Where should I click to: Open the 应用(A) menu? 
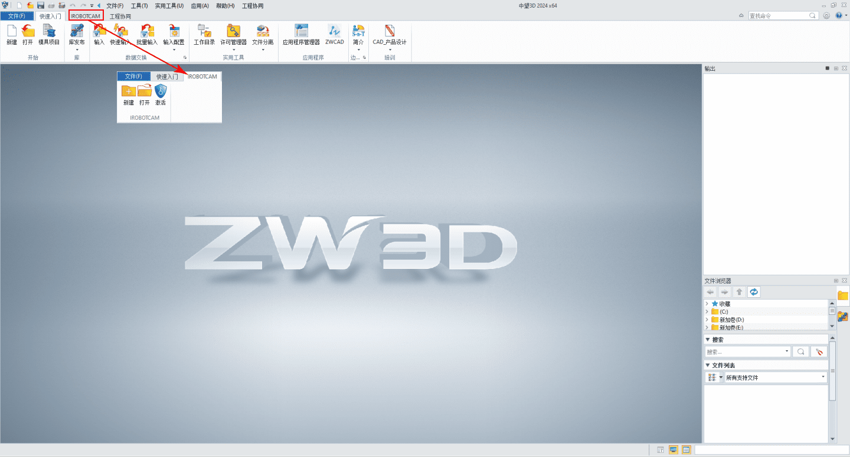pyautogui.click(x=200, y=5)
